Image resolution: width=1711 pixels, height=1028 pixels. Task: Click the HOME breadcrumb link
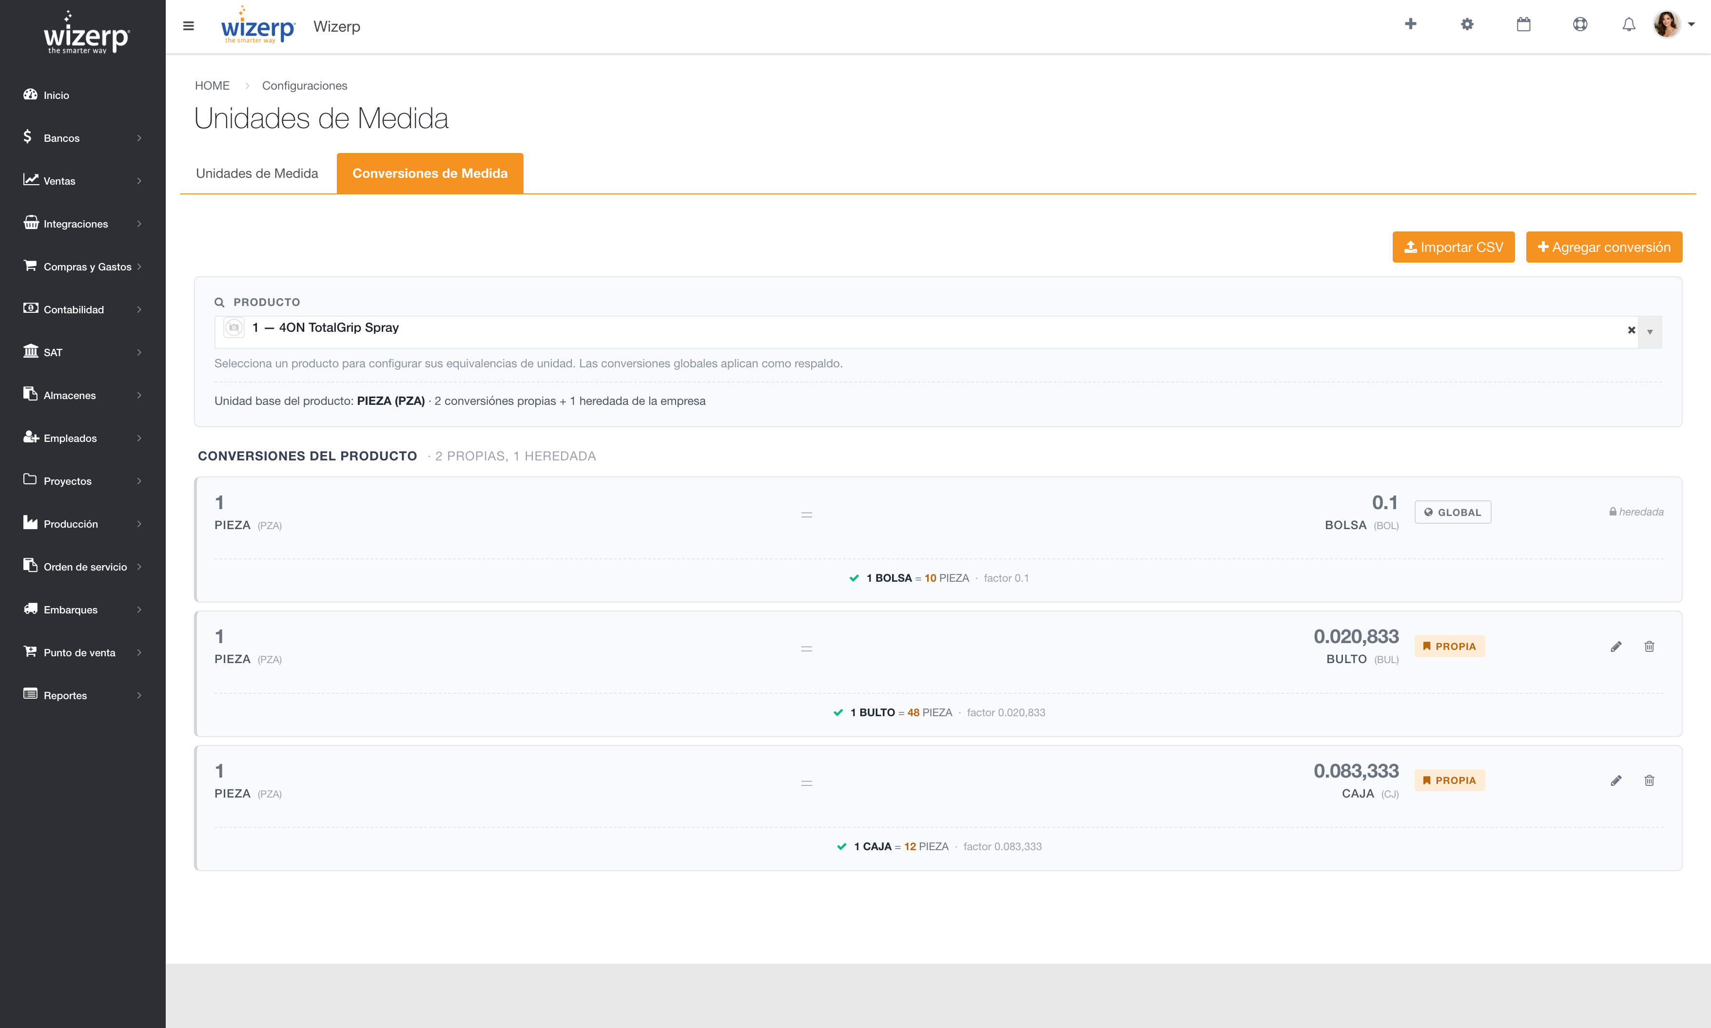click(212, 86)
